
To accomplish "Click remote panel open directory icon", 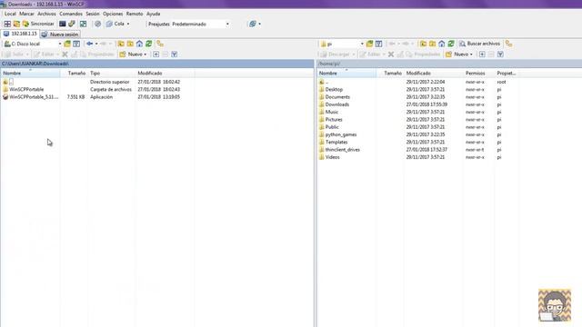I will (369, 44).
